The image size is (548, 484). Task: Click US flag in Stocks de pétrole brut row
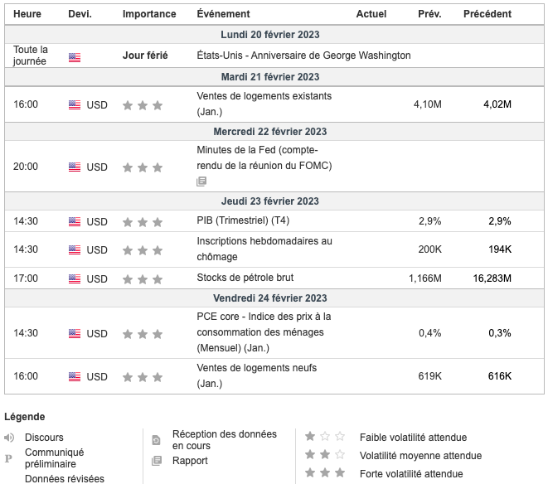tap(75, 278)
